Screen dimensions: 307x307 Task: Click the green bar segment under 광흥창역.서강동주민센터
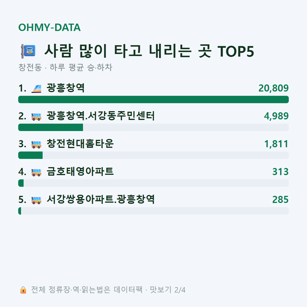coord(50,127)
